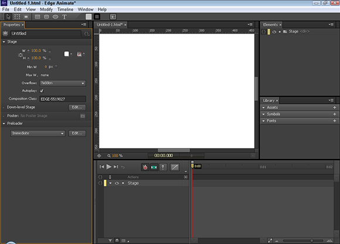Screen dimensions: 340x244
Task: Open the Overflow dropdown set to hidden
Action: pyautogui.click(x=63, y=83)
